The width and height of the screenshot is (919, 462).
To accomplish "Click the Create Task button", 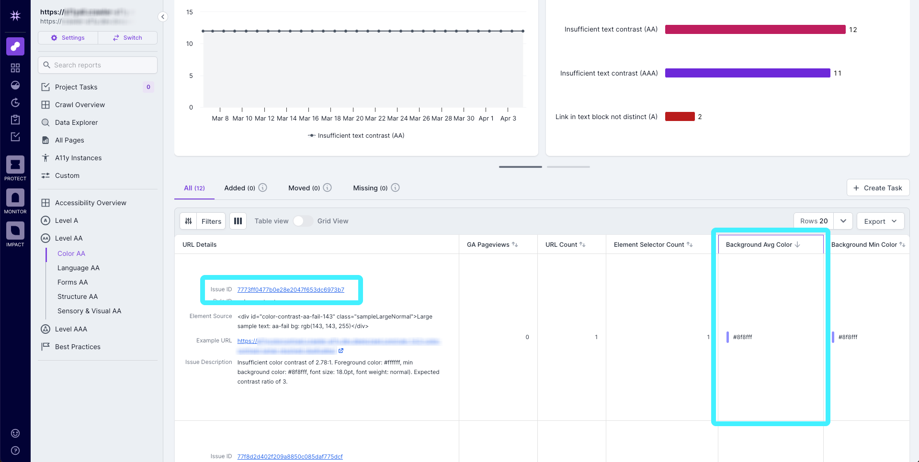I will (x=878, y=187).
